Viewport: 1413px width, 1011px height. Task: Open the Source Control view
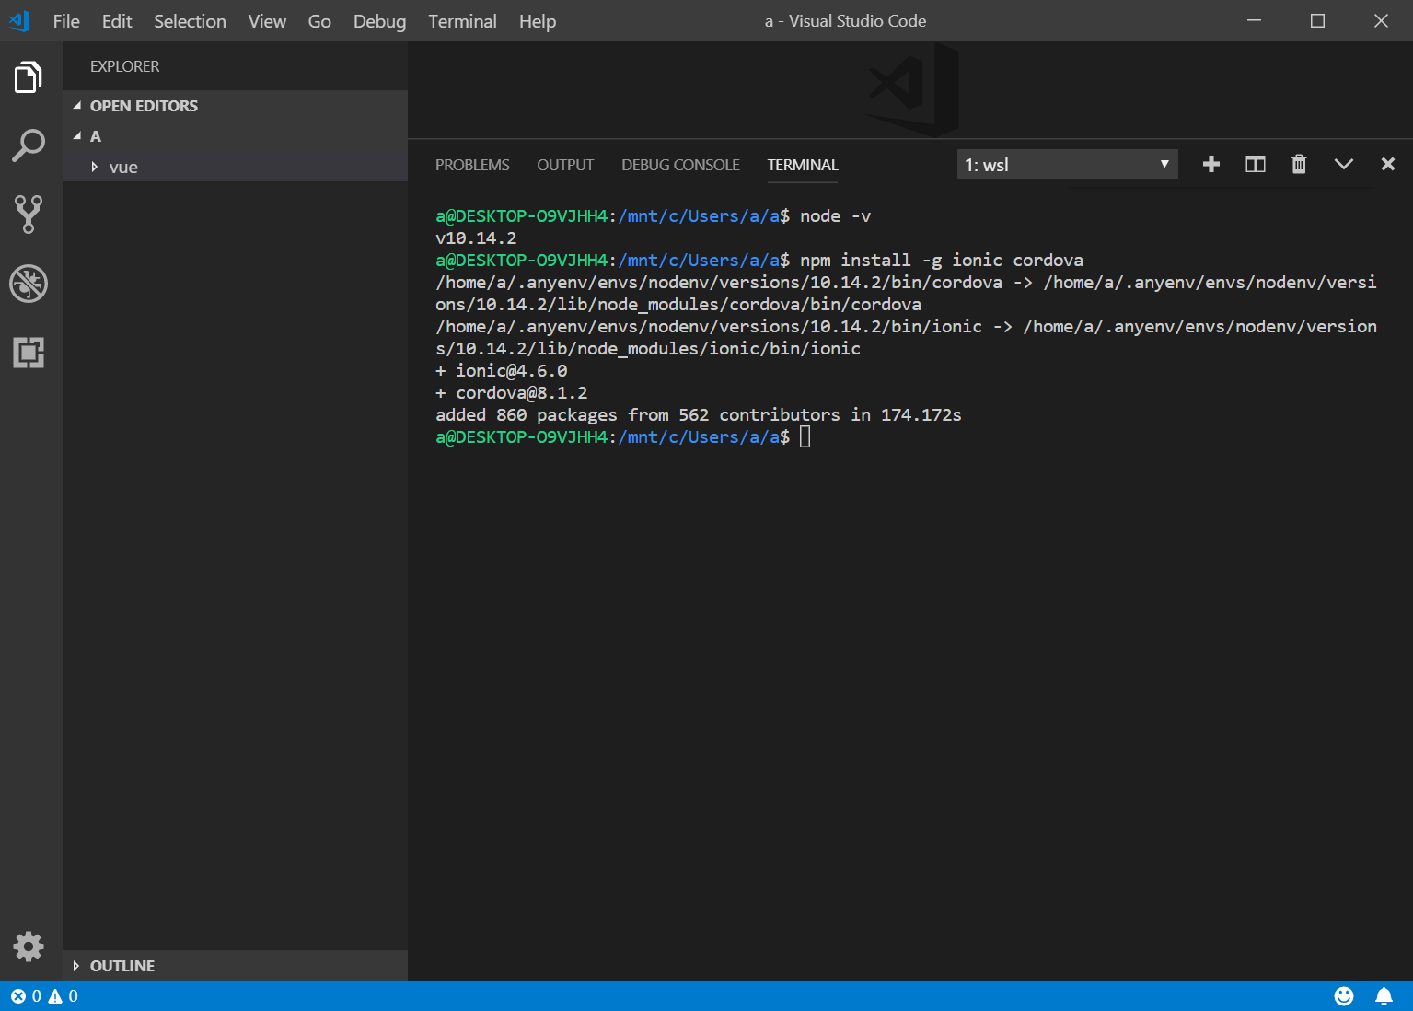click(29, 214)
